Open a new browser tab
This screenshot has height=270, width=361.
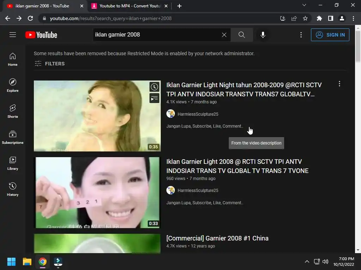(179, 6)
